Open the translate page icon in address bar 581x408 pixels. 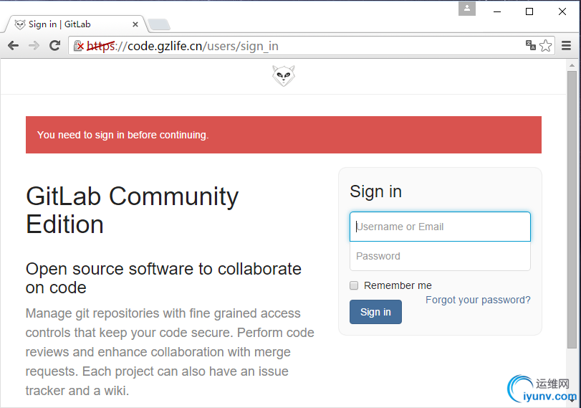(x=531, y=45)
